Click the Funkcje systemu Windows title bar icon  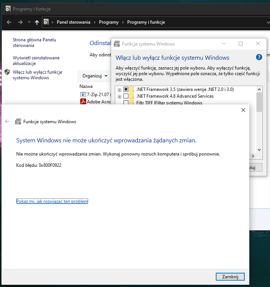pyautogui.click(x=117, y=44)
